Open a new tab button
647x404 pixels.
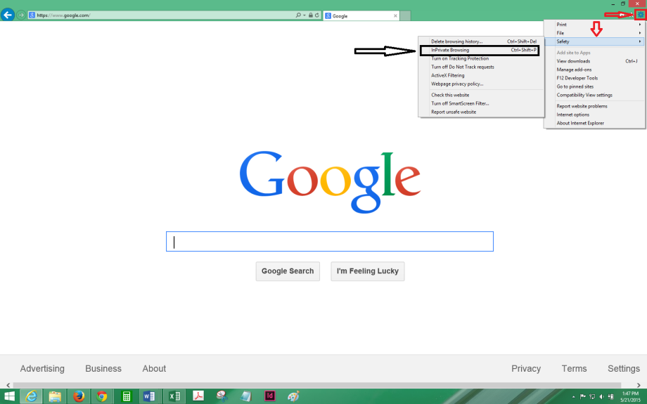(x=406, y=15)
